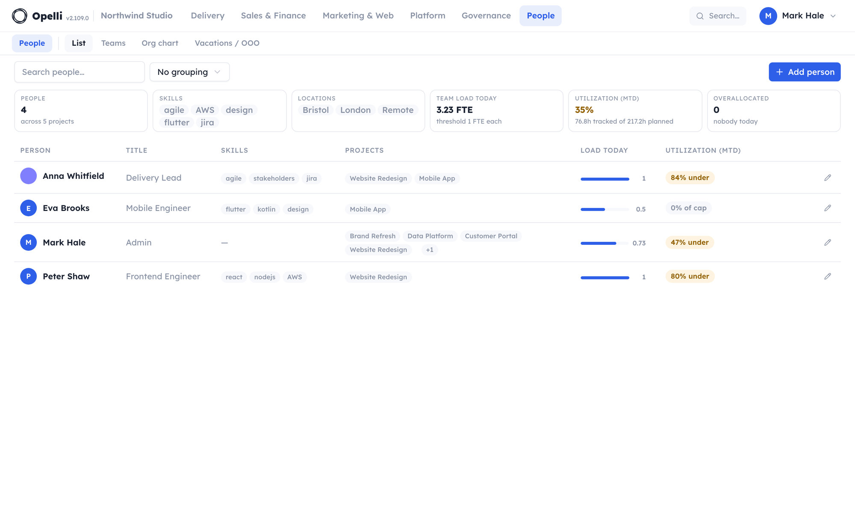Click the kotlin skill tag
This screenshot has height=511, width=855.
(266, 209)
